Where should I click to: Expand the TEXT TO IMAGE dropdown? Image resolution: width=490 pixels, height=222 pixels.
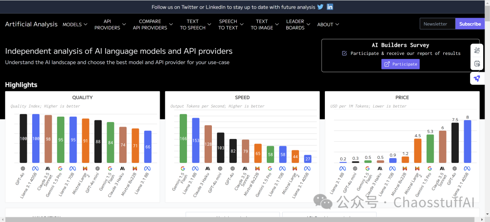[x=265, y=25]
